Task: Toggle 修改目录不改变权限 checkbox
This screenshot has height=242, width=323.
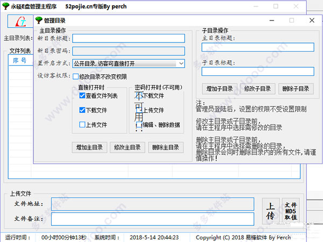Action: pyautogui.click(x=75, y=76)
